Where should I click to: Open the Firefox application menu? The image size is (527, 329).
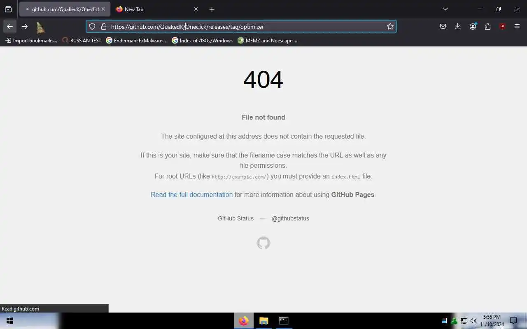pos(517,26)
